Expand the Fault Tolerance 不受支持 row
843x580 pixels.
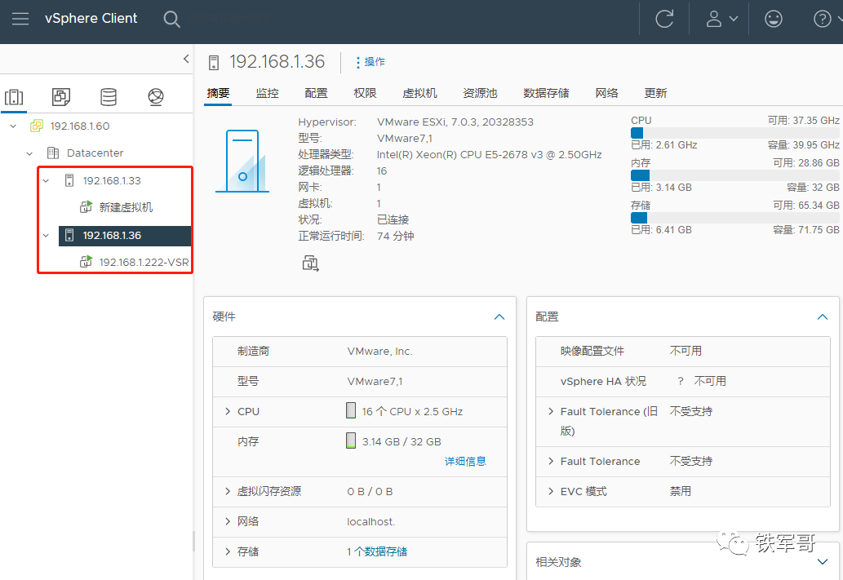[x=551, y=461]
